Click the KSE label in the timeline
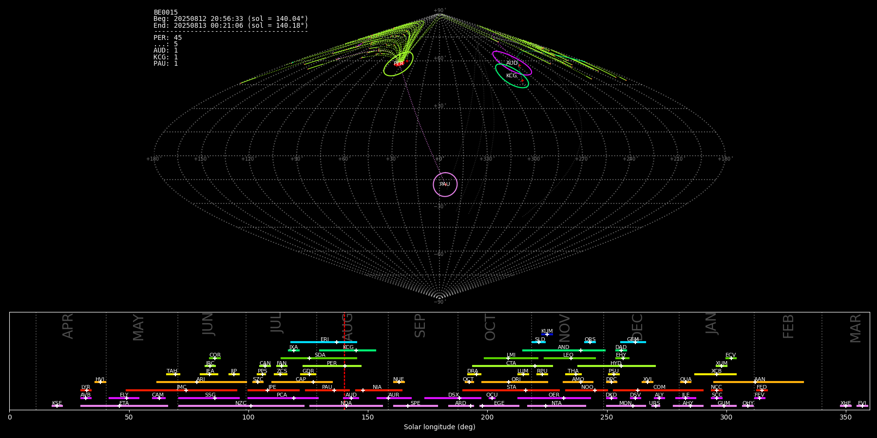 tap(57, 403)
